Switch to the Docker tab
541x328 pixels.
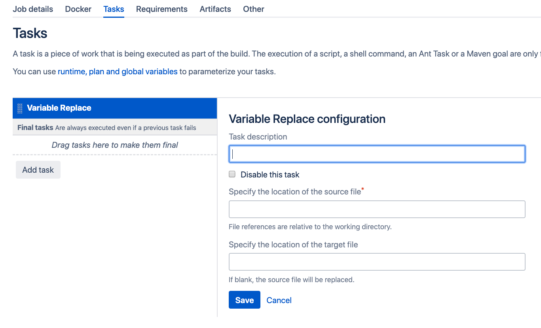click(78, 9)
